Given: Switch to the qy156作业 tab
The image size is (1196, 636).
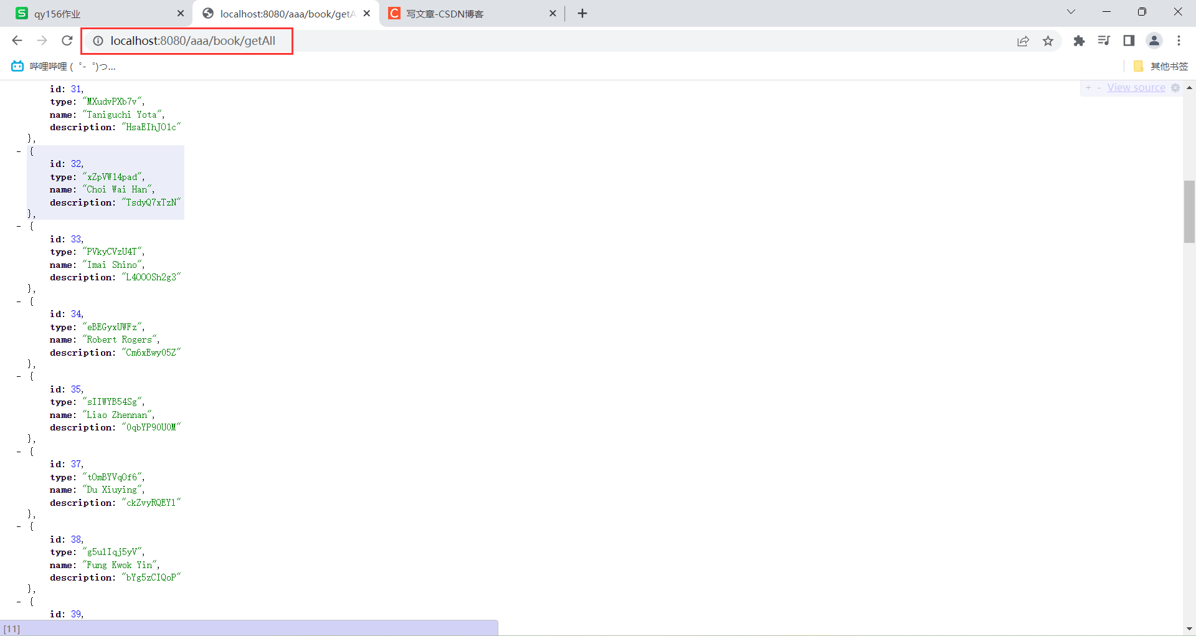Looking at the screenshot, I should tap(100, 13).
